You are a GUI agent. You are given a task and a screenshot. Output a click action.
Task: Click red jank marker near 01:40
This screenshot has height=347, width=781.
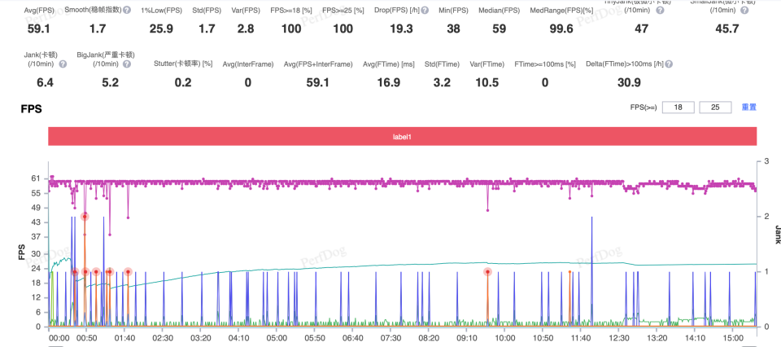tap(128, 272)
